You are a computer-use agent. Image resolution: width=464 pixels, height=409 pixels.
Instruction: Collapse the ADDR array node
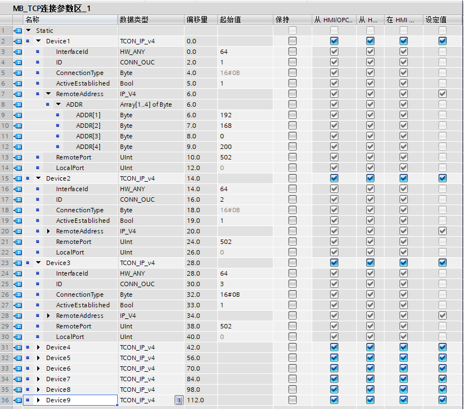pyautogui.click(x=58, y=104)
